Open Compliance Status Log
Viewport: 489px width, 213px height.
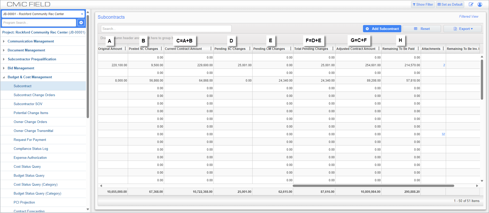(31, 149)
